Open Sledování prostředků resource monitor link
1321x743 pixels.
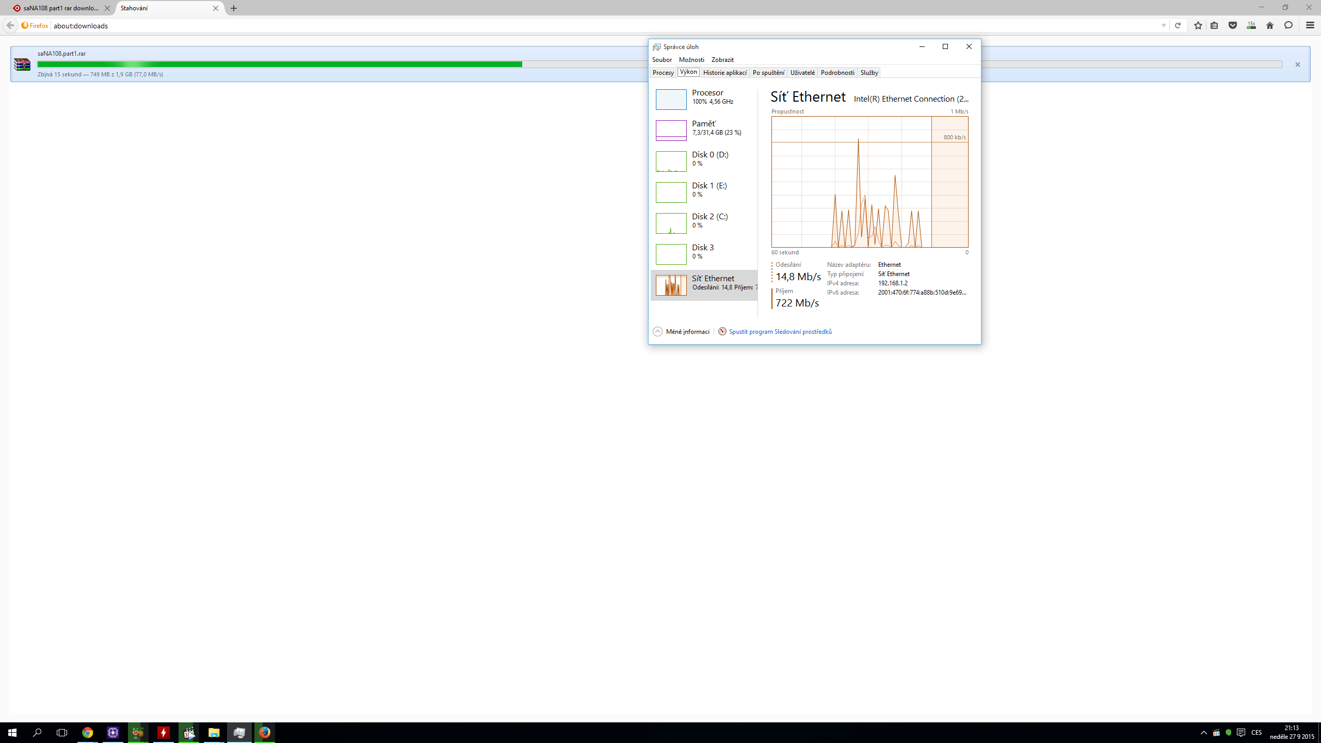click(780, 332)
